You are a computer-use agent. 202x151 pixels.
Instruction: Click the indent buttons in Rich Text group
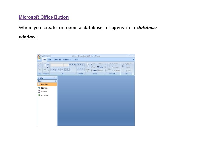pos(79,65)
